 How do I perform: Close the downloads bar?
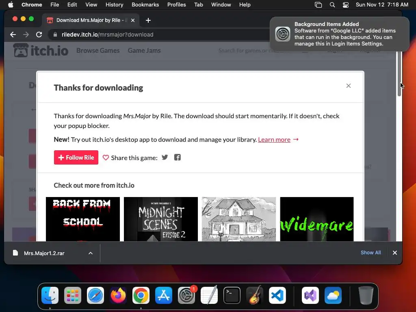(395, 253)
